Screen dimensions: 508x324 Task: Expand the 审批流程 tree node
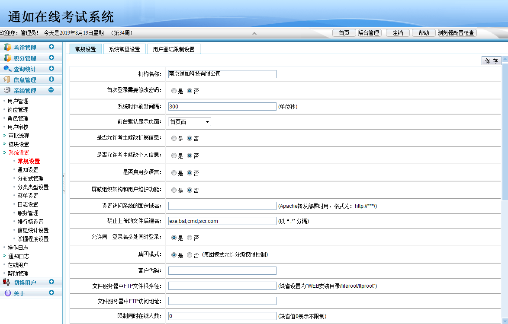click(4, 136)
